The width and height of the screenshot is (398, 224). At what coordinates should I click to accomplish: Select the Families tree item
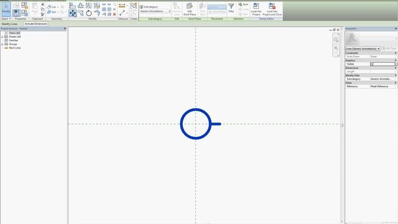[x=13, y=40]
